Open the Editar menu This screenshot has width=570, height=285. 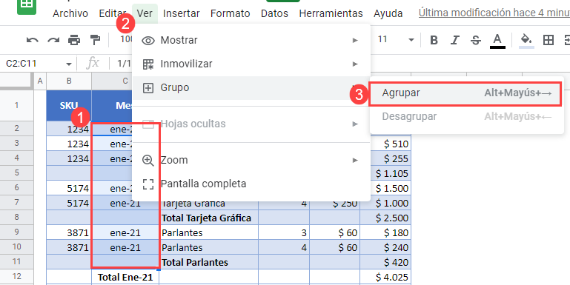[x=113, y=14]
